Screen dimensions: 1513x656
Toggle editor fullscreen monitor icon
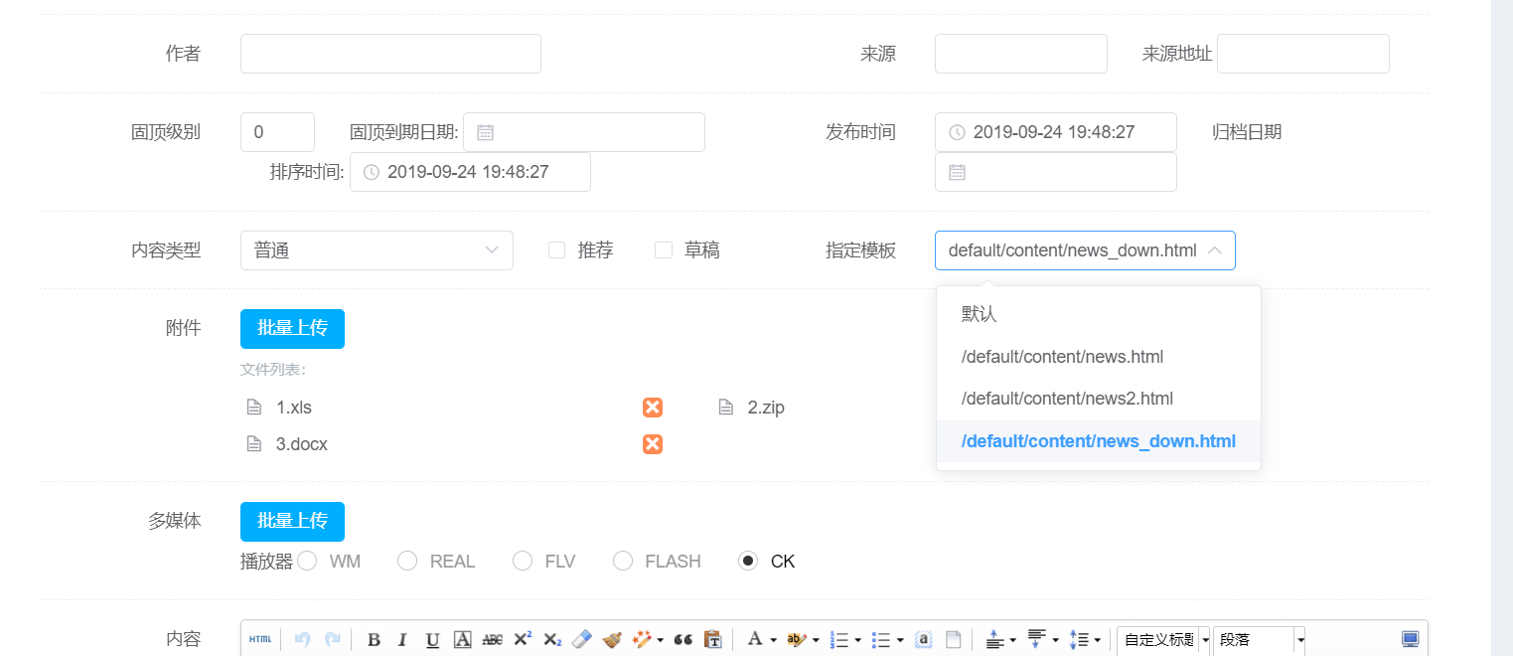1411,639
